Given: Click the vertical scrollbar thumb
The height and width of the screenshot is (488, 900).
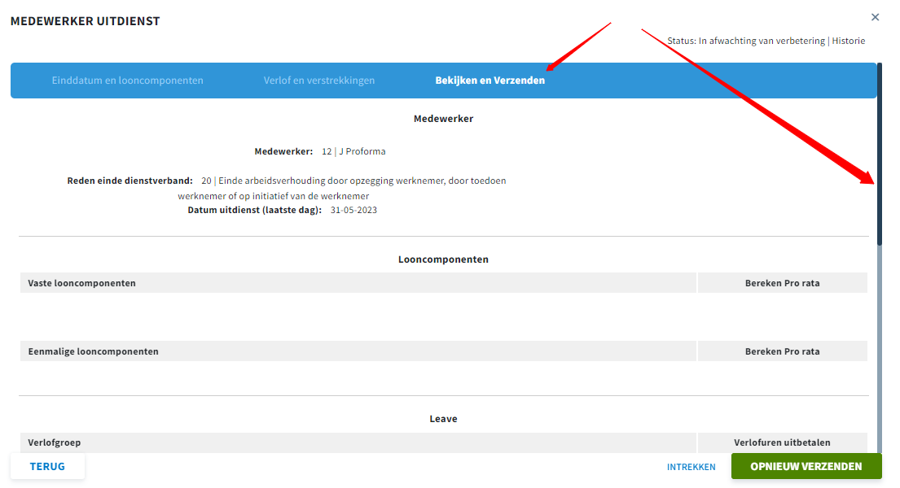Looking at the screenshot, I should 880,155.
